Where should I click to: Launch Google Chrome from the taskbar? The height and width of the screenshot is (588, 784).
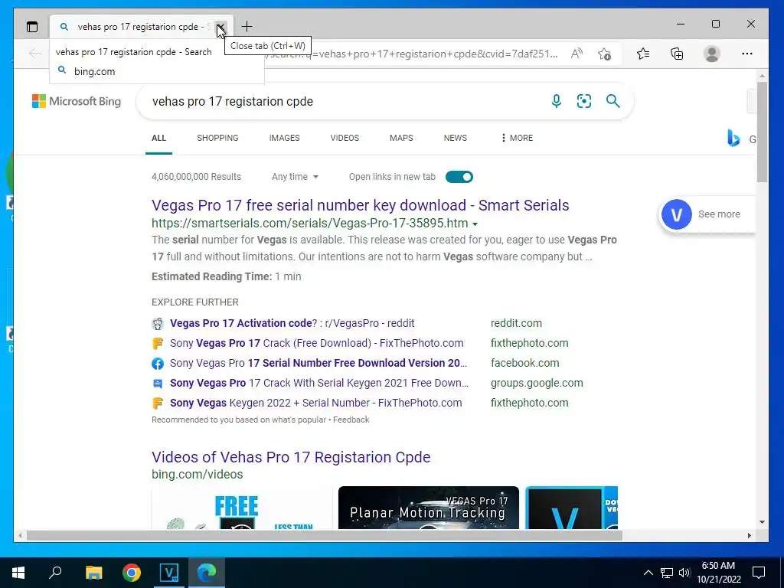tap(132, 573)
